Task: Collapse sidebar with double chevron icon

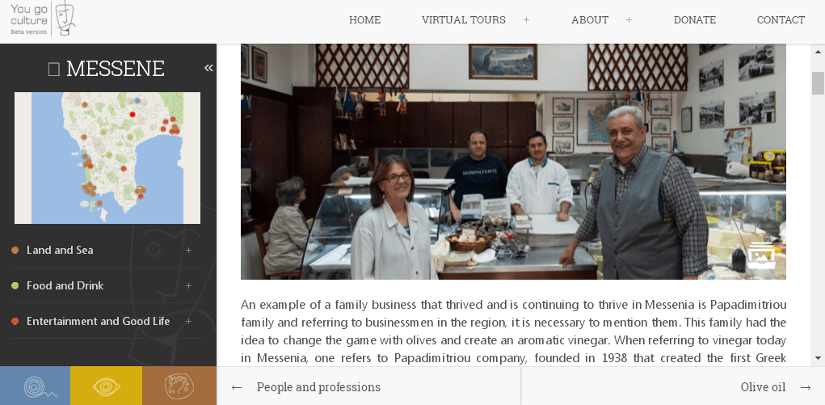Action: pos(209,68)
